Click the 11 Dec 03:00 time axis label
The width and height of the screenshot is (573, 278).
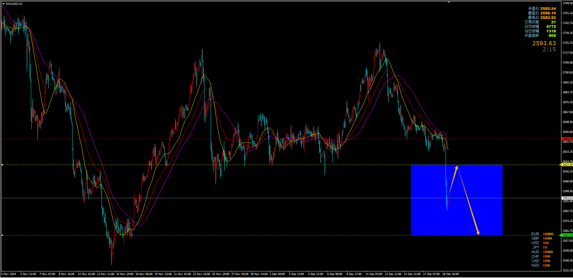[374, 274]
